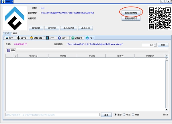Switch to the cETH token tab
The width and height of the screenshot is (172, 124).
63,38
